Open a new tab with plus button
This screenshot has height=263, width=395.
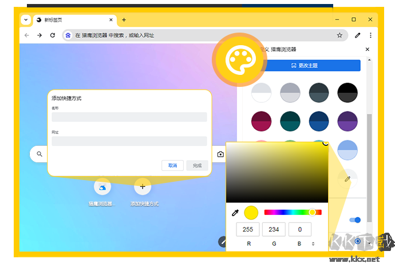[x=124, y=20]
